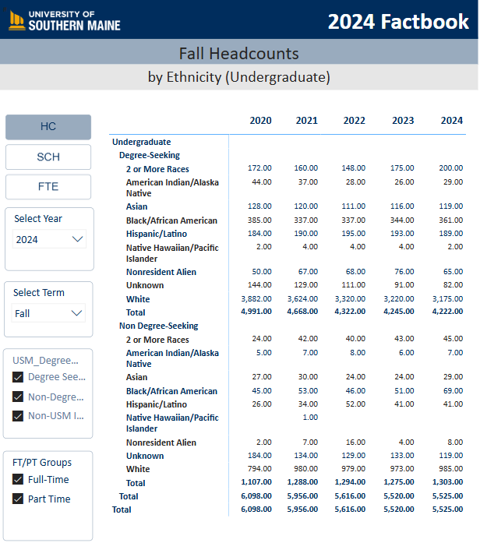Uncheck the Full-Time checkbox
480x543 pixels.
click(x=18, y=480)
